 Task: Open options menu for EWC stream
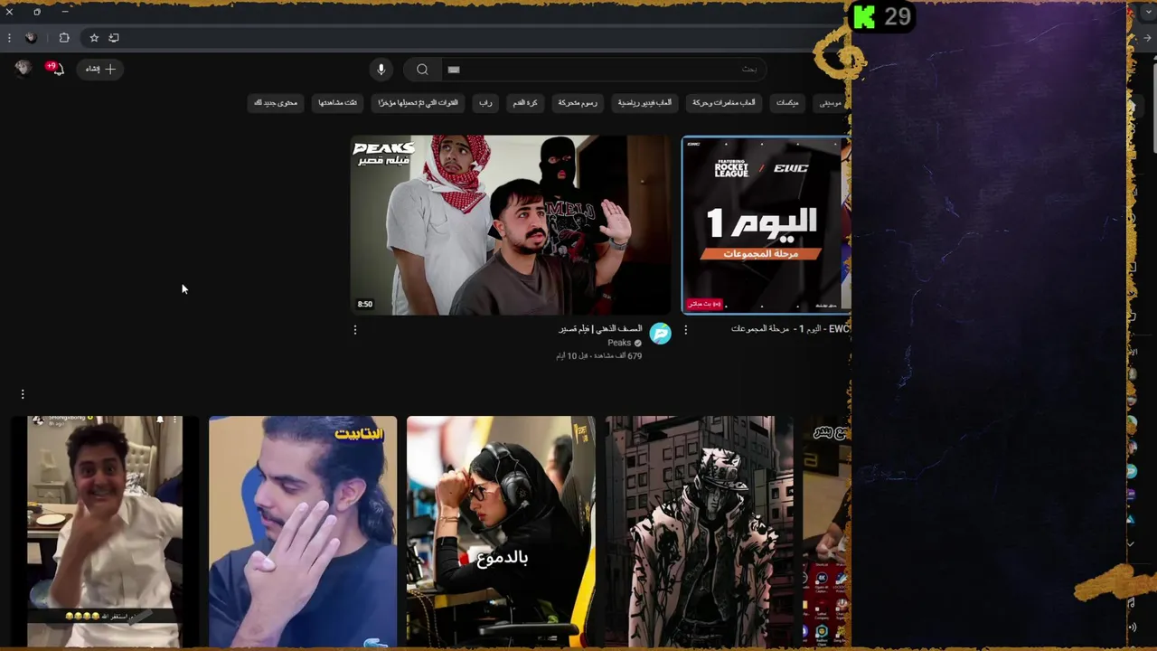[x=685, y=330]
